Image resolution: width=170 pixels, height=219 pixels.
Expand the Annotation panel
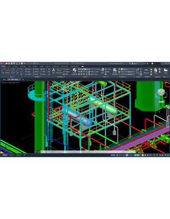click(x=61, y=77)
